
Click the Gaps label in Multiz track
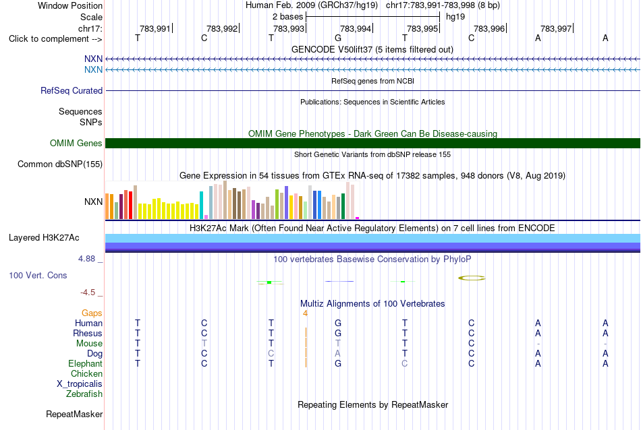tap(92, 313)
